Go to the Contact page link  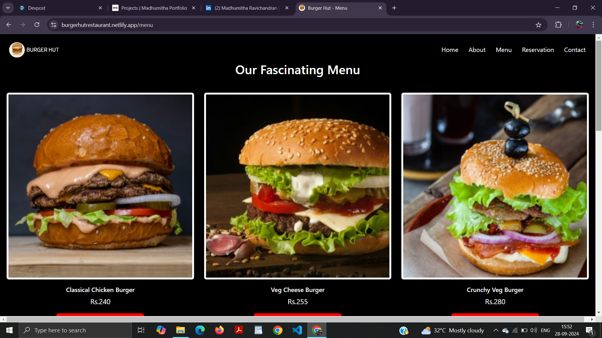tap(574, 50)
